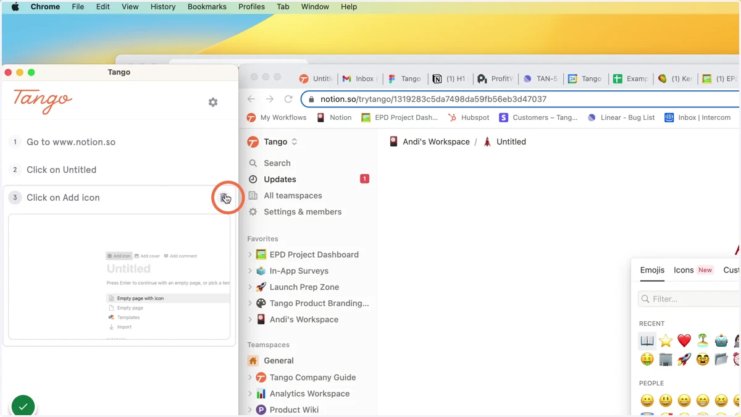Pick the rocket emoji in Recent
This screenshot has width=741, height=417.
[x=684, y=359]
